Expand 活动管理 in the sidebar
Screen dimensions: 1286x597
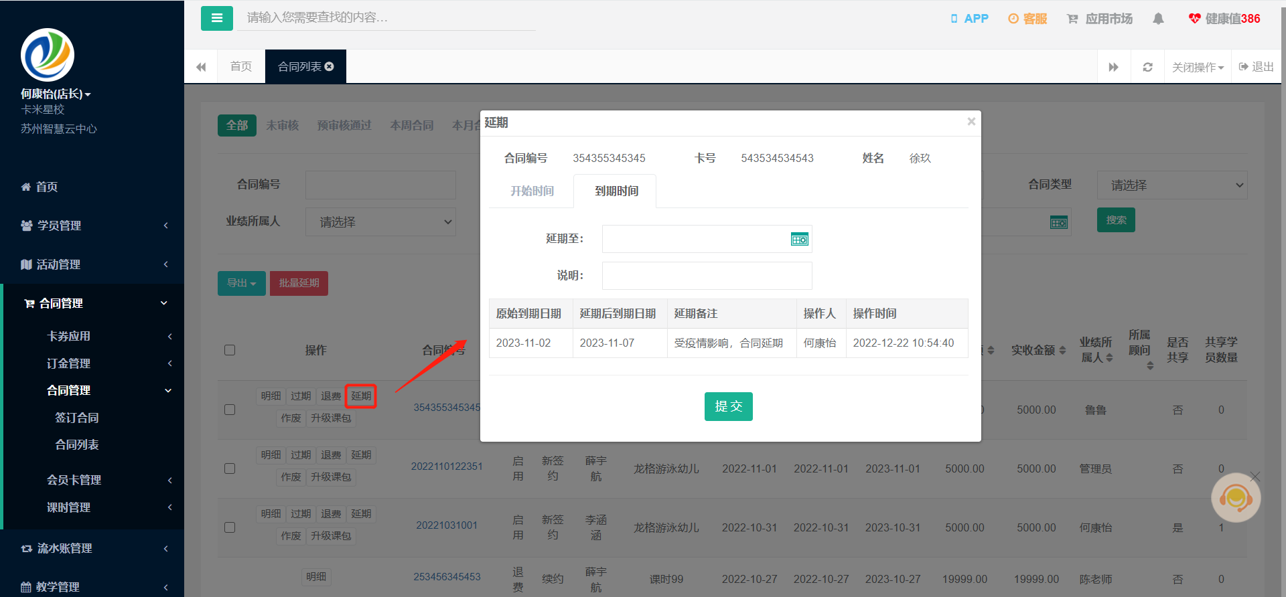[x=92, y=264]
